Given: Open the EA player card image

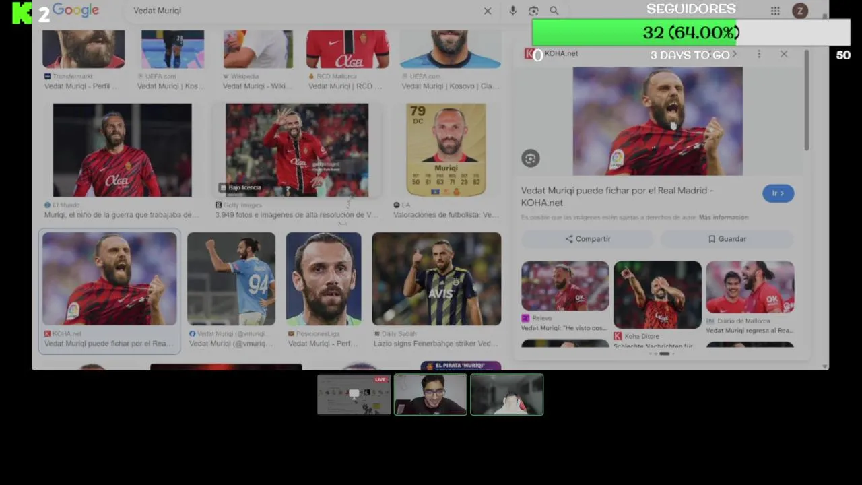Looking at the screenshot, I should tap(446, 150).
